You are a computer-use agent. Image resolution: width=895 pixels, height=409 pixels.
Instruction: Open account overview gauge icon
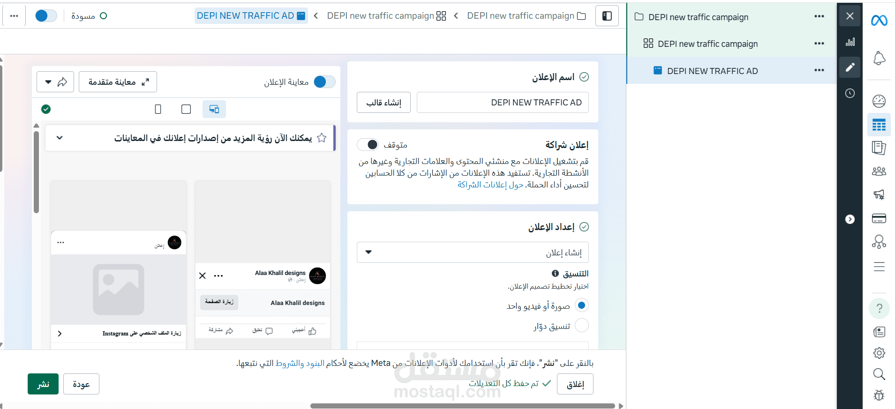(879, 101)
